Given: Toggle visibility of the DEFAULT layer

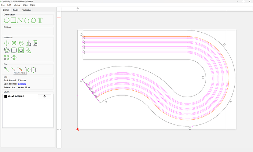Looking at the screenshot, I should pos(10,96).
